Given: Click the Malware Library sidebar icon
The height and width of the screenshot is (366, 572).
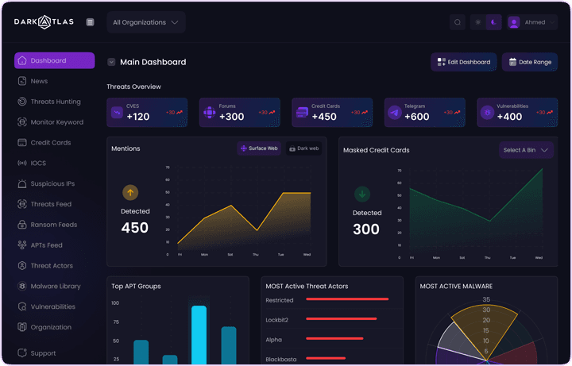Looking at the screenshot, I should pos(22,286).
